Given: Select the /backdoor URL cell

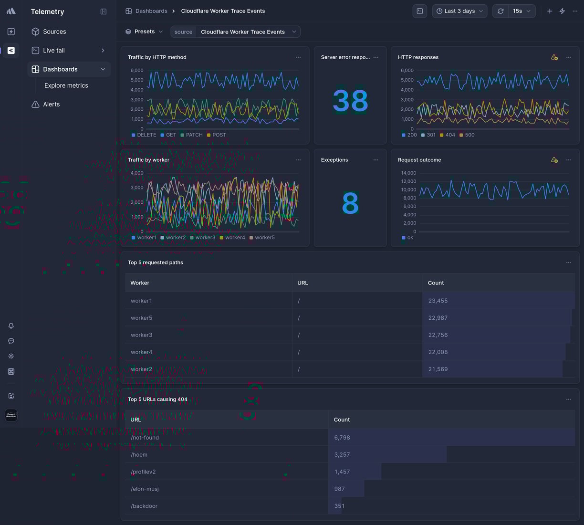Looking at the screenshot, I should coord(227,506).
